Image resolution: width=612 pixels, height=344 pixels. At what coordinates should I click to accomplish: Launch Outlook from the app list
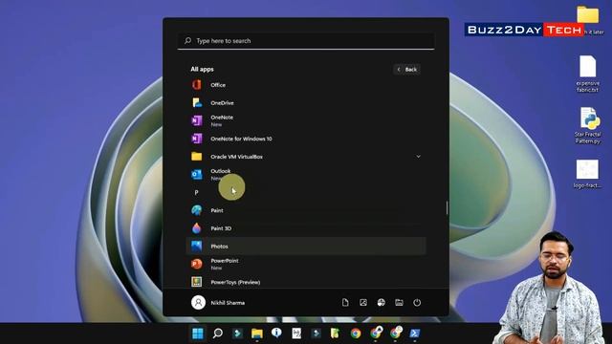tap(306, 174)
